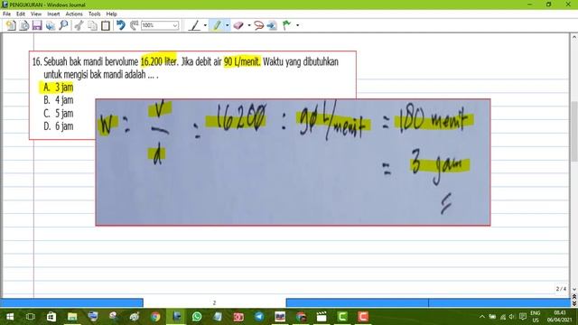Image resolution: width=578 pixels, height=325 pixels.
Task: Click the vertical scrollbar thumb
Action: (x=574, y=131)
